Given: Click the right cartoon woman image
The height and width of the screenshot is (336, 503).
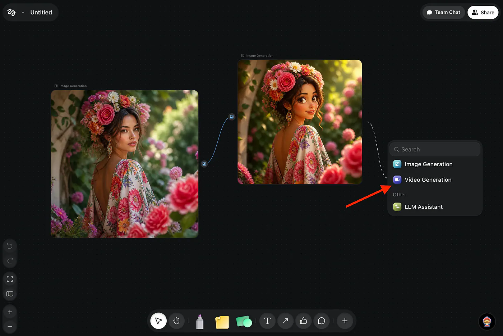Looking at the screenshot, I should (300, 122).
